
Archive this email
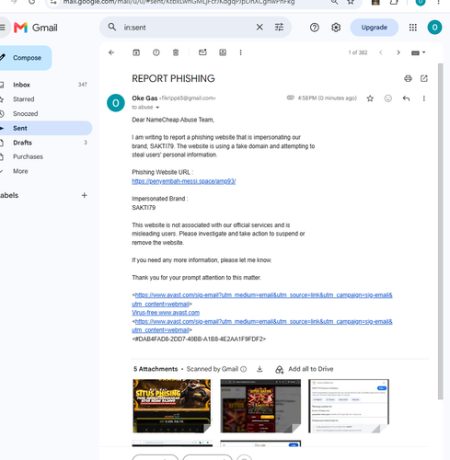(x=136, y=52)
